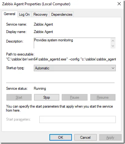Screen dimensions: 125x144
Task: Click the disabled Resume button
Action: 103,97
